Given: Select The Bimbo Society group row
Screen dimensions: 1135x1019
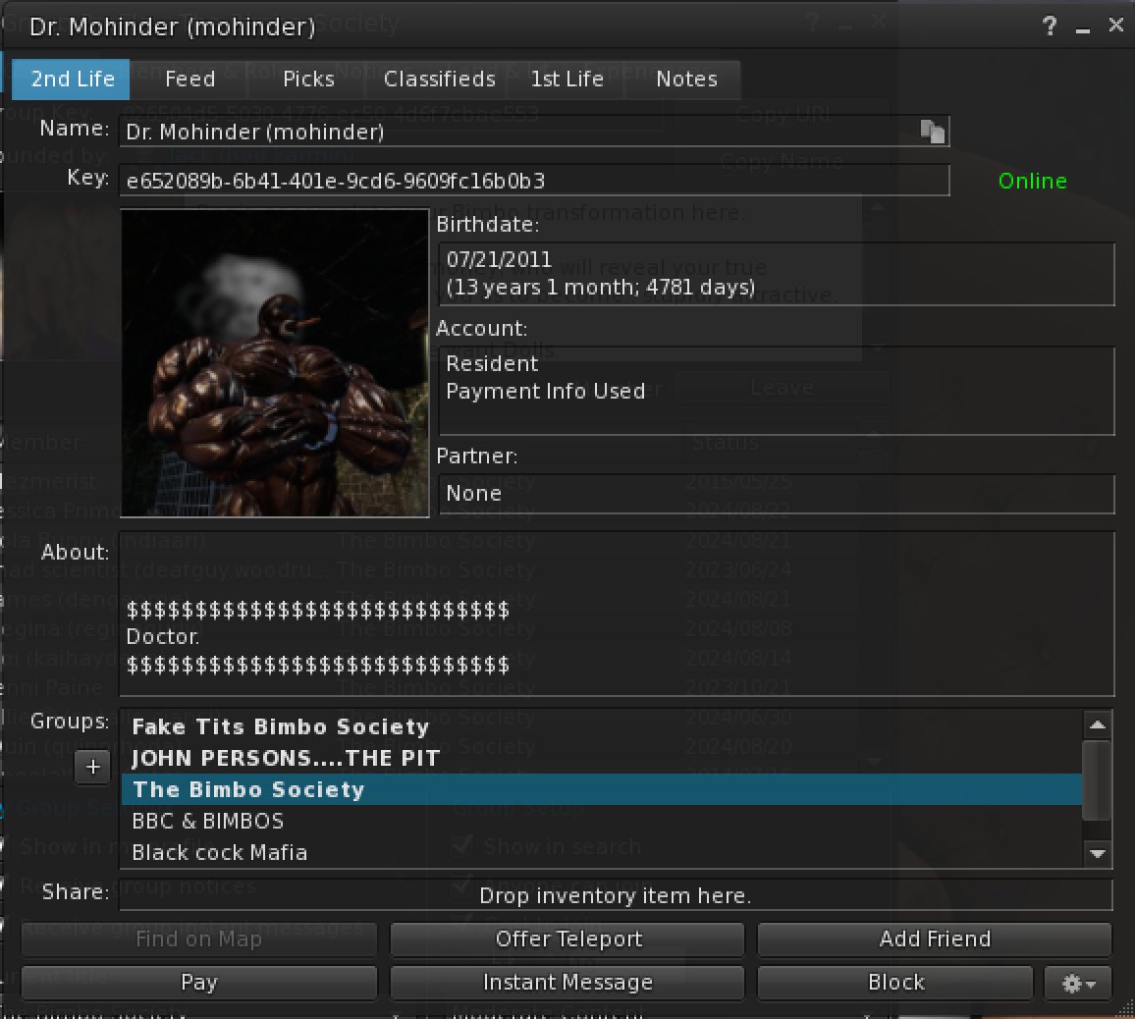Looking at the screenshot, I should point(601,789).
